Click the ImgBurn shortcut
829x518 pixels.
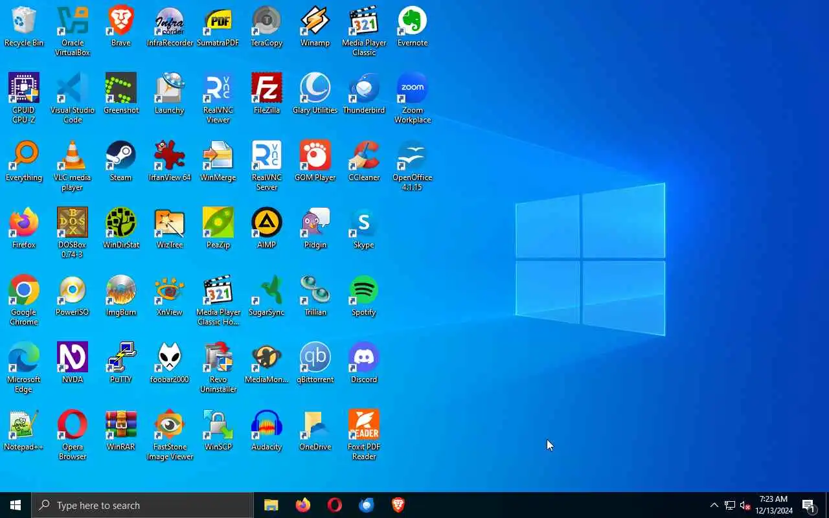(x=121, y=297)
